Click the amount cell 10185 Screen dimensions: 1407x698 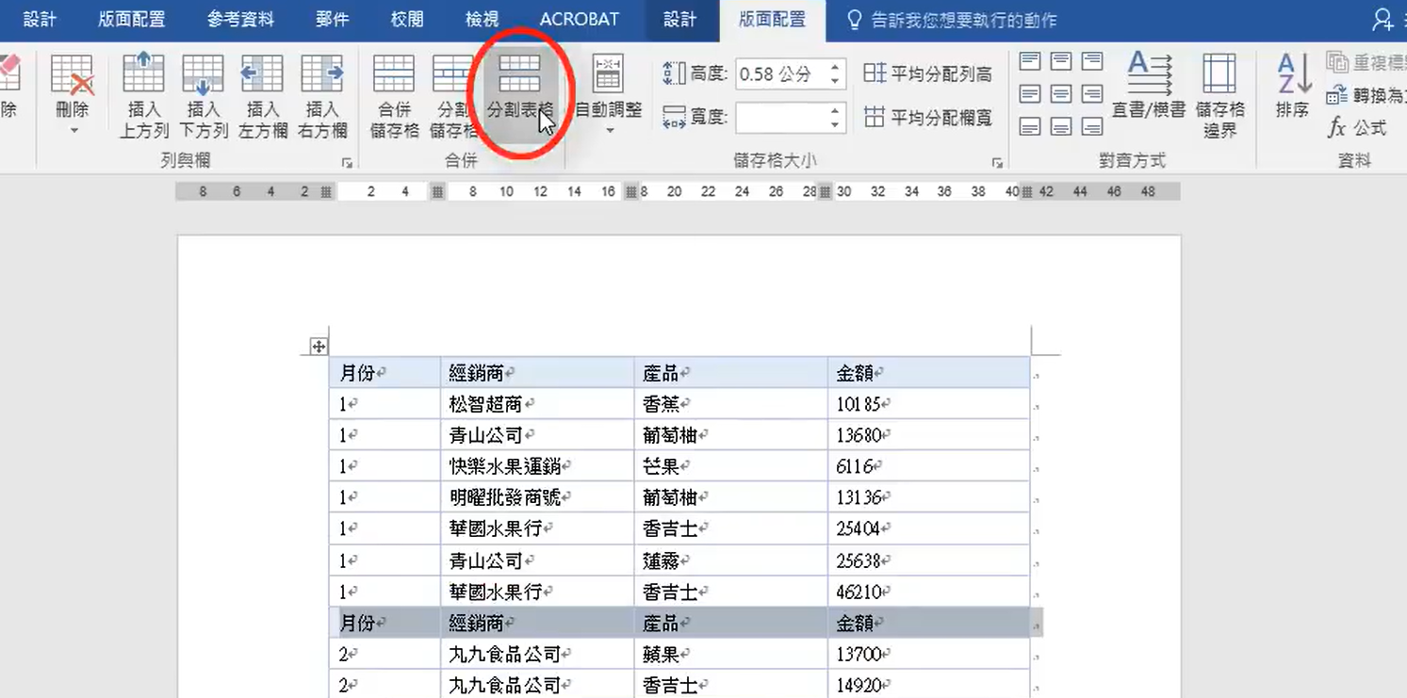tap(928, 404)
